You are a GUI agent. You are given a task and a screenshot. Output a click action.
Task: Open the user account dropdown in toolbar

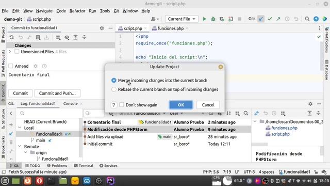[155, 19]
